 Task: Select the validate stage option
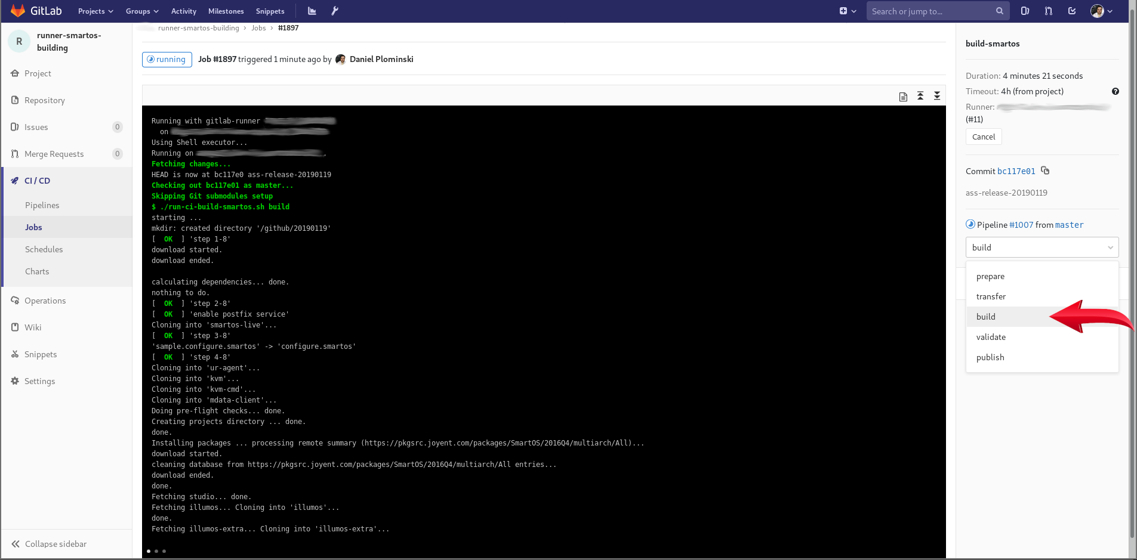click(1042, 337)
